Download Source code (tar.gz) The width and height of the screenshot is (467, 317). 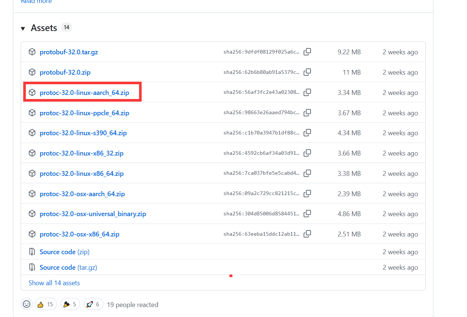click(x=68, y=267)
